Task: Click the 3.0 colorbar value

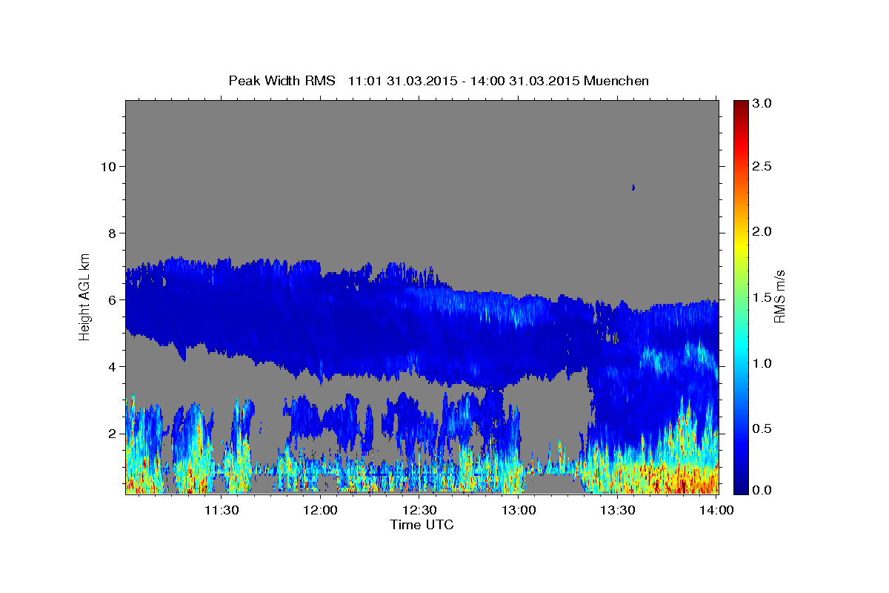Action: (x=763, y=103)
